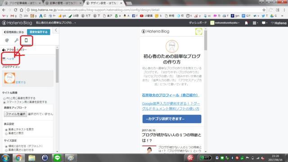Click 管理画面に戻る back button

(14, 32)
